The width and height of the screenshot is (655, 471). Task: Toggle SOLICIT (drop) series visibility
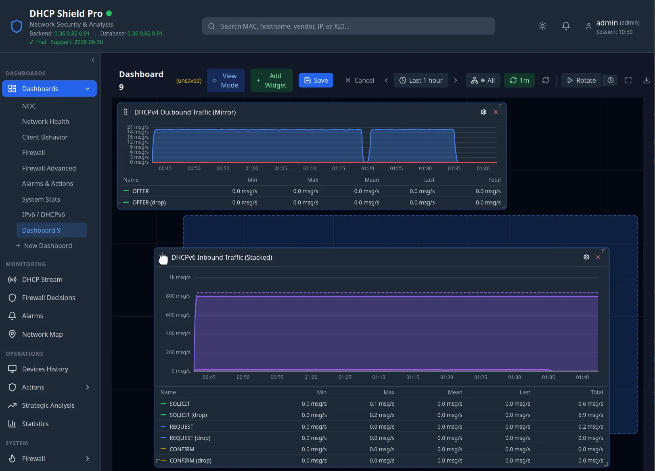click(188, 415)
